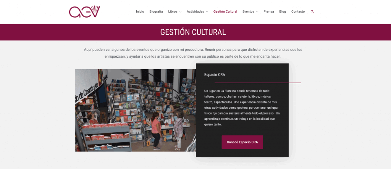Image resolution: width=391 pixels, height=169 pixels.
Task: Select the Gestión Cultural menu item
Action: pyautogui.click(x=225, y=11)
